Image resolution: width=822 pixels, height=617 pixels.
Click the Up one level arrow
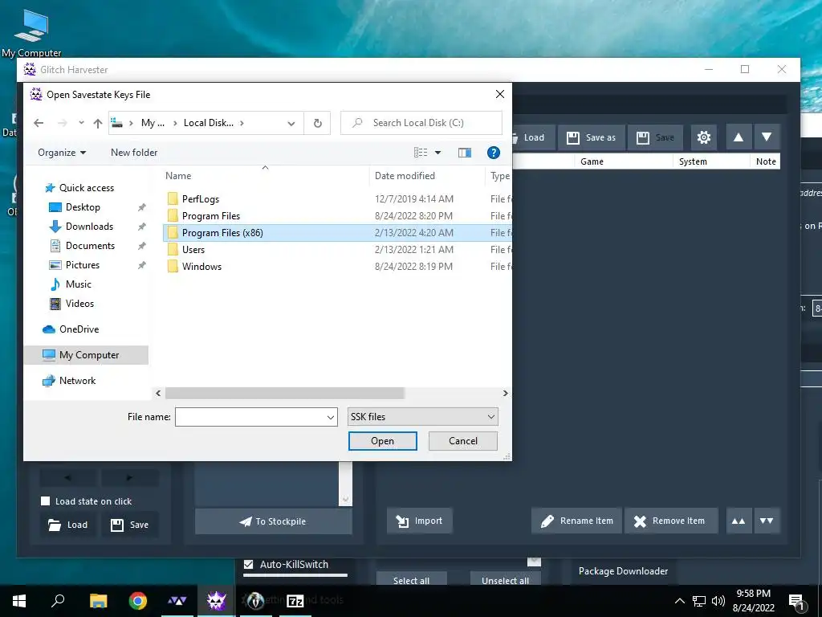[x=97, y=123]
